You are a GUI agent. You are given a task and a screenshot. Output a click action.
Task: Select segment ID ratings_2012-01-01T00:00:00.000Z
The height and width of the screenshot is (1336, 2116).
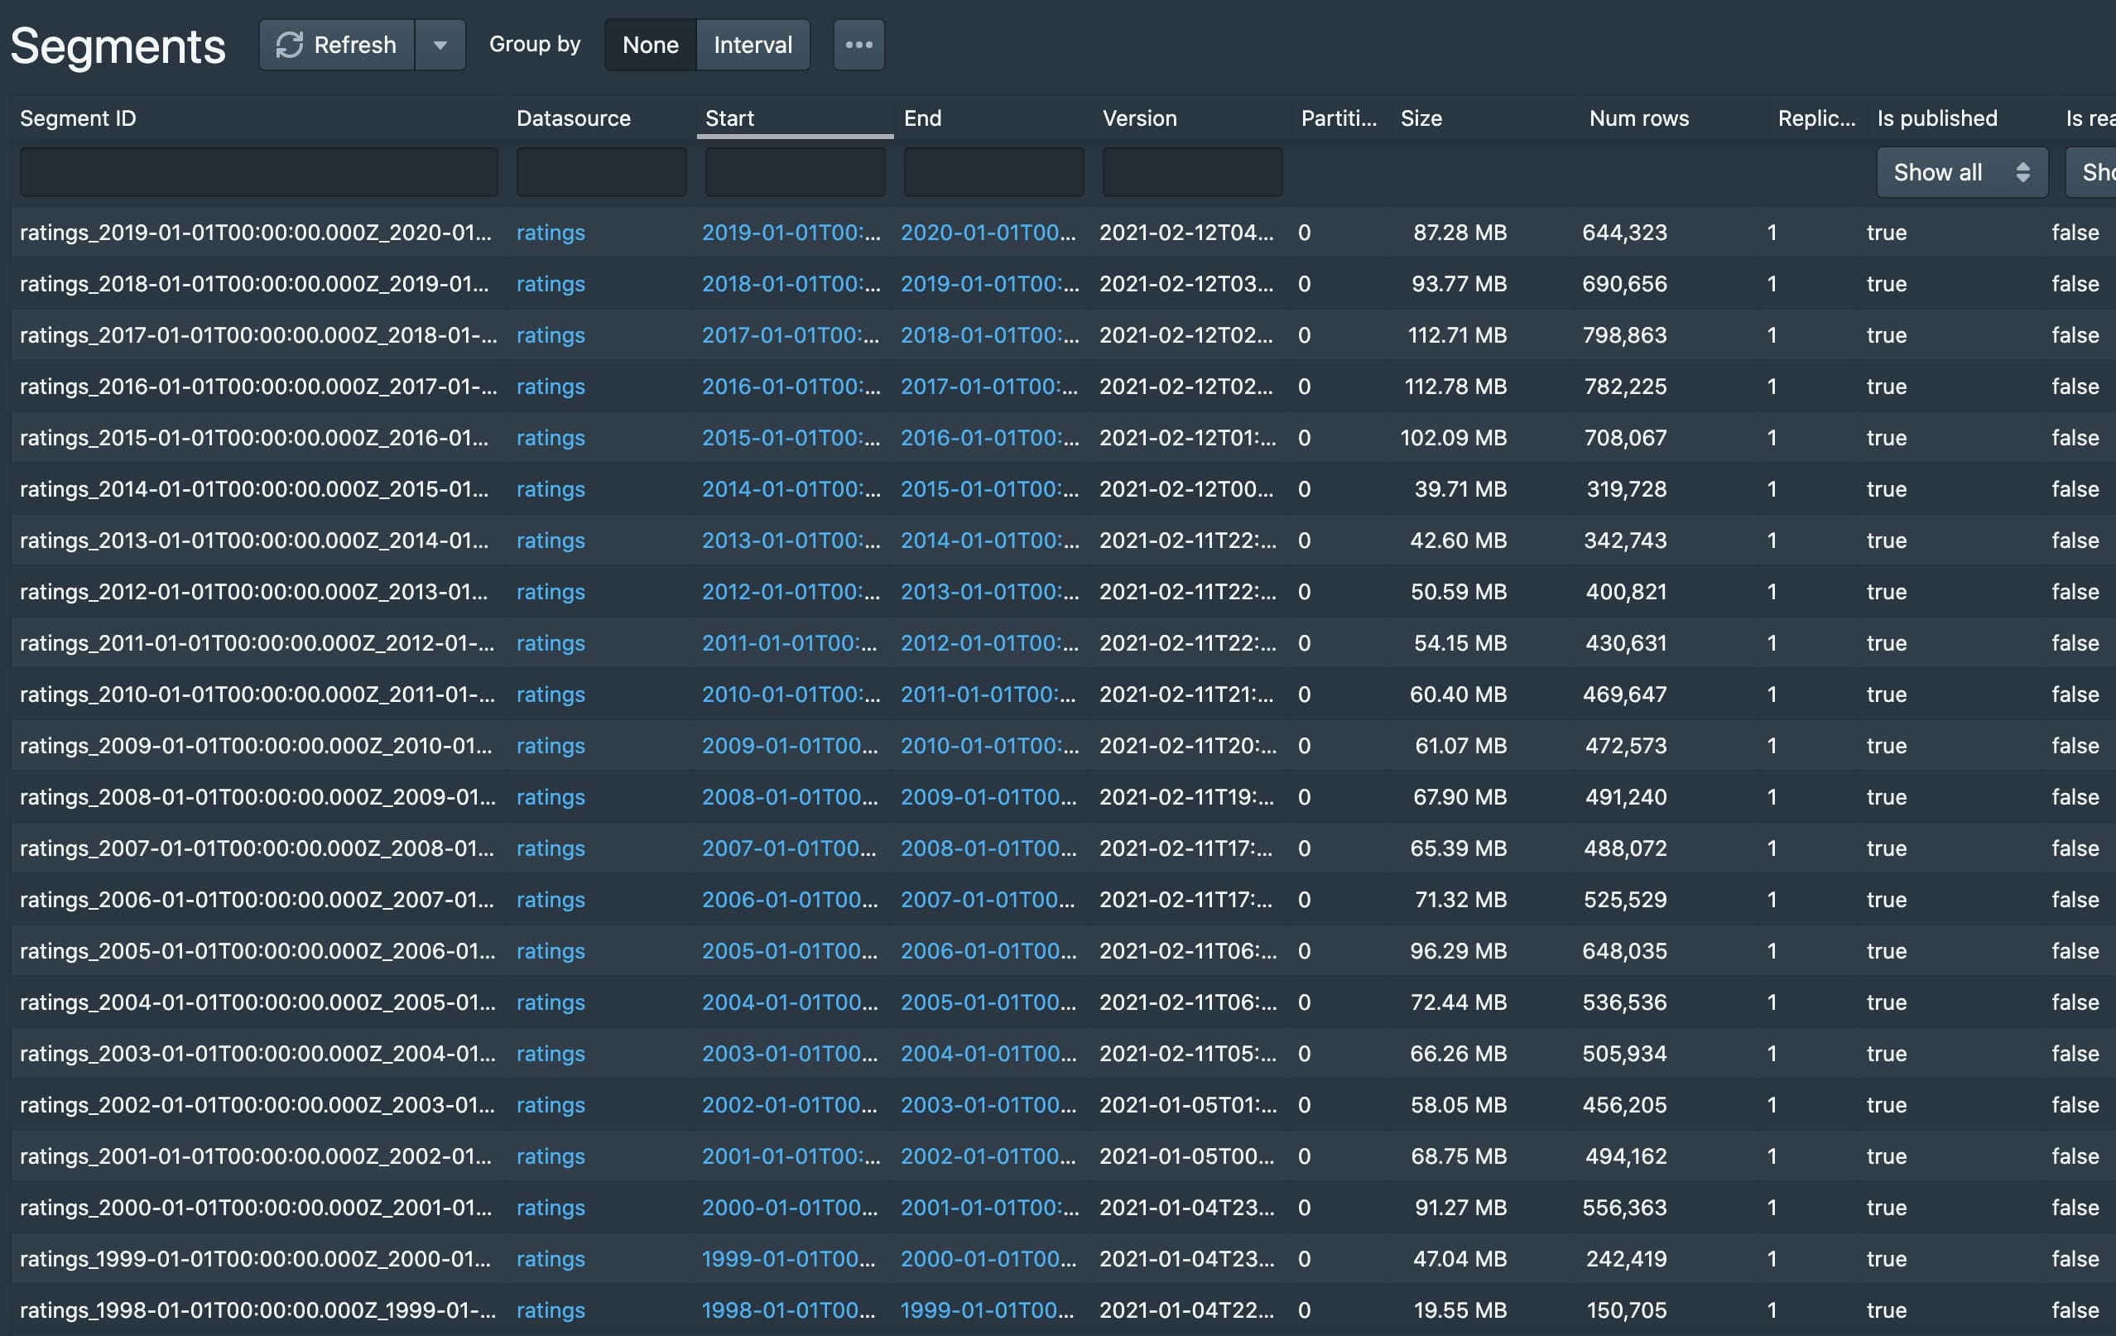254,592
